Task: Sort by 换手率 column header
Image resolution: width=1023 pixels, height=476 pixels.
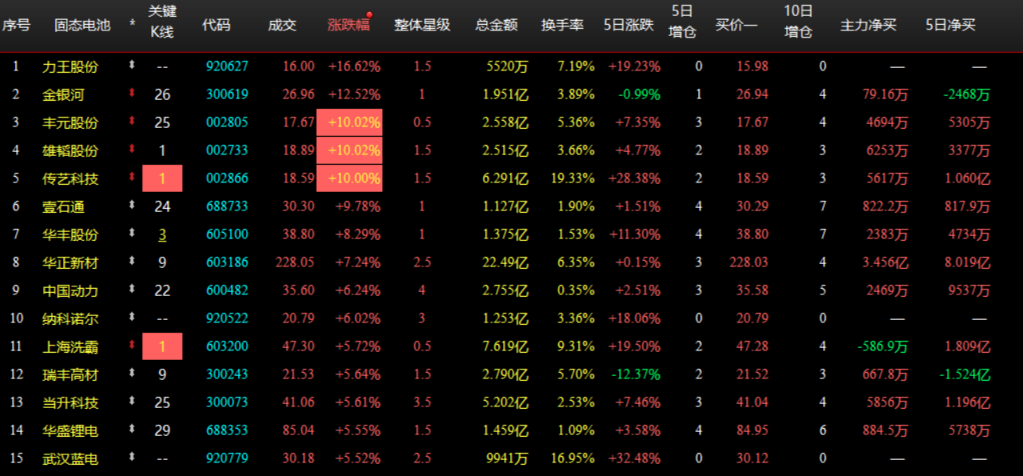Action: point(562,25)
